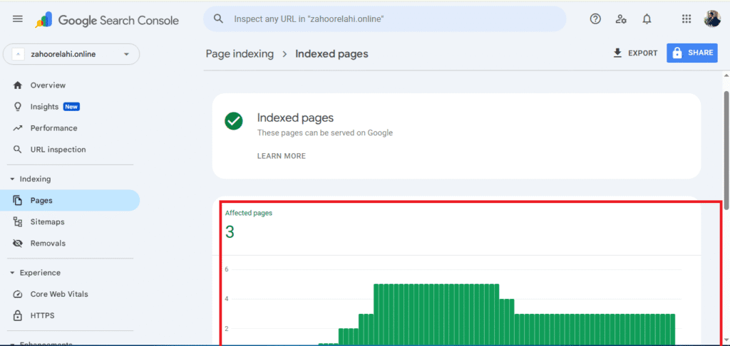Click the Indexed pages breadcrumb title

331,54
